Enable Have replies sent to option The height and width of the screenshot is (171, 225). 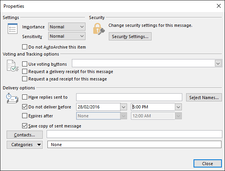24,97
